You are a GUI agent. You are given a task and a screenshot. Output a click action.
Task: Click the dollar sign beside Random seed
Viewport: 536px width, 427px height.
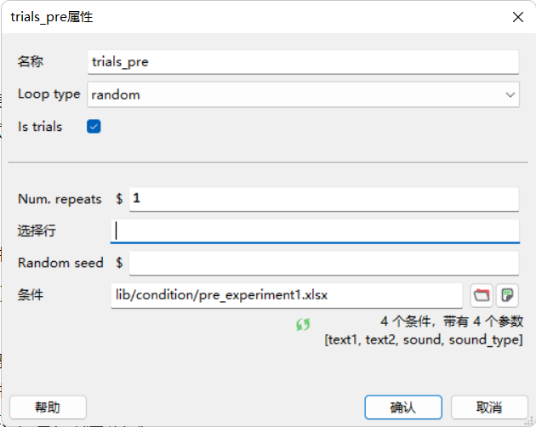[119, 263]
